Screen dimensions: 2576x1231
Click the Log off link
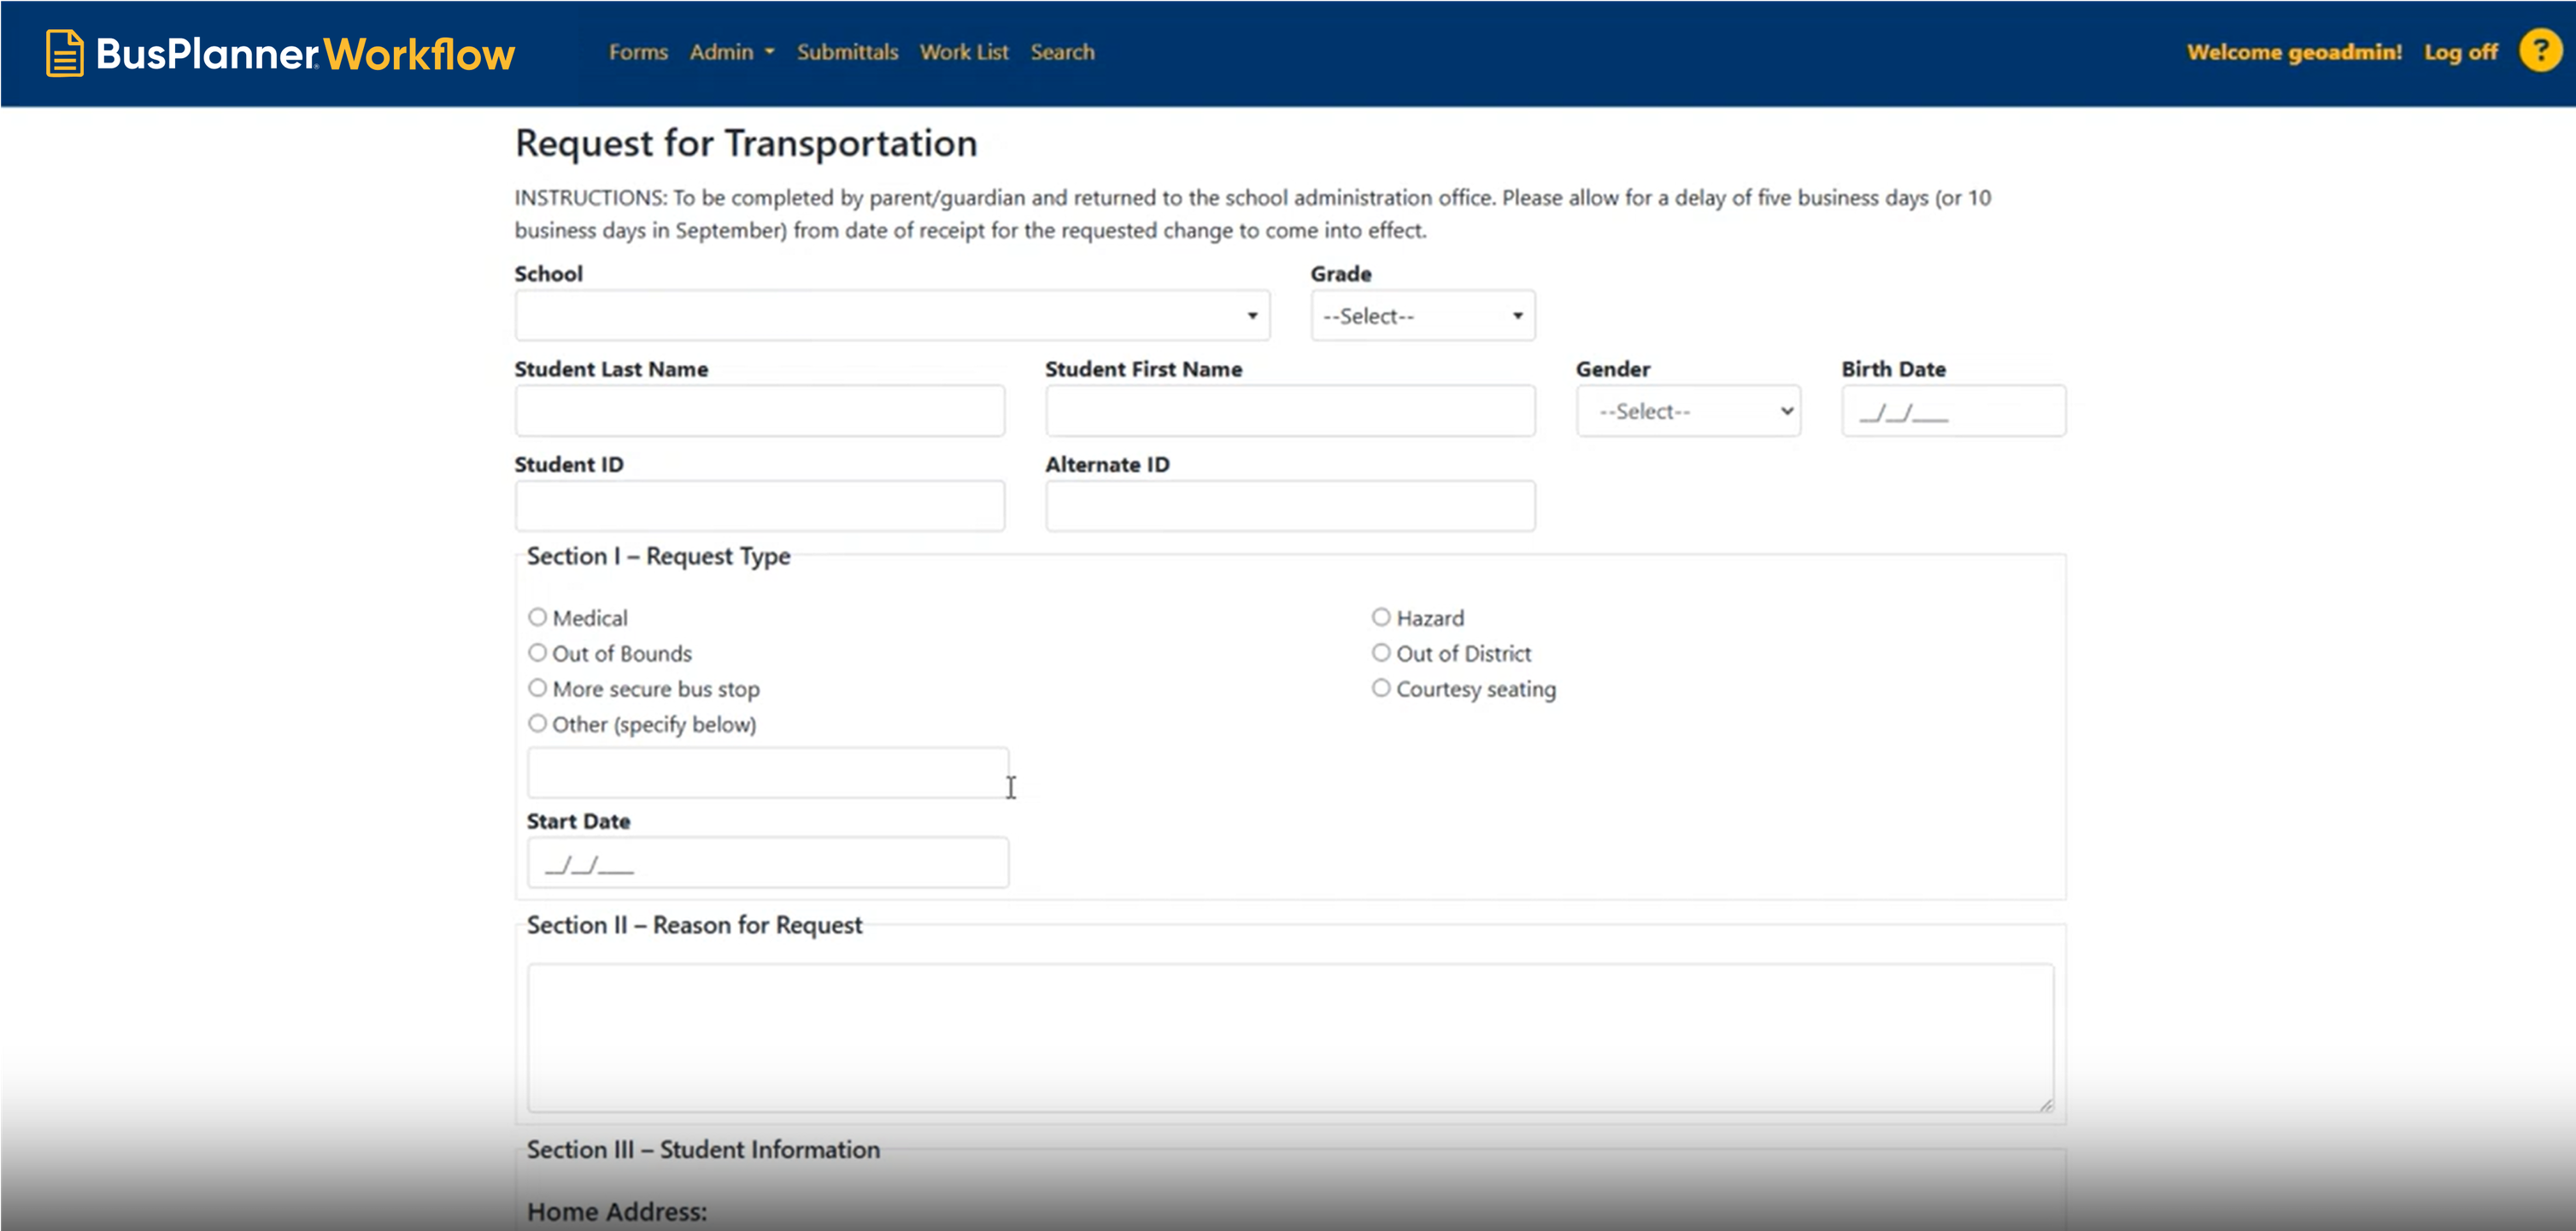pyautogui.click(x=2459, y=52)
